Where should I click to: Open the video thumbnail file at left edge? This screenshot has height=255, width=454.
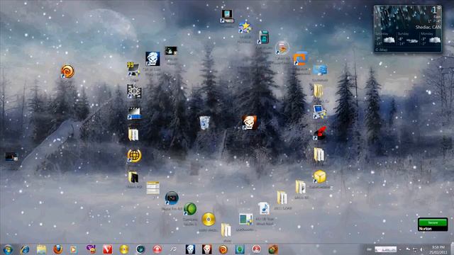coord(11,157)
